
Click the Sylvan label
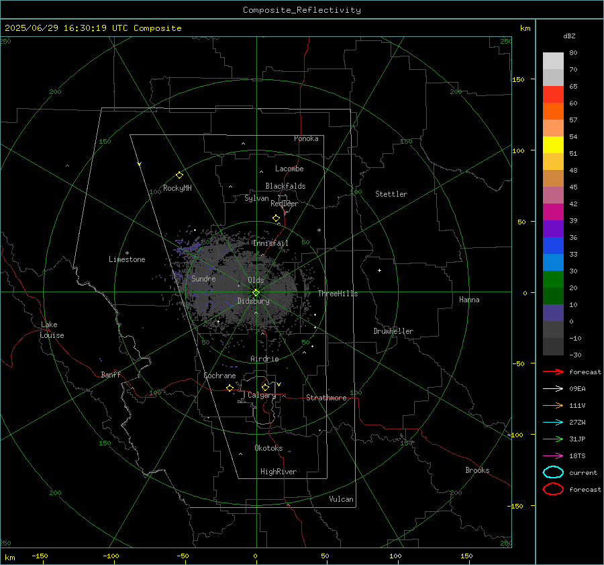point(256,198)
